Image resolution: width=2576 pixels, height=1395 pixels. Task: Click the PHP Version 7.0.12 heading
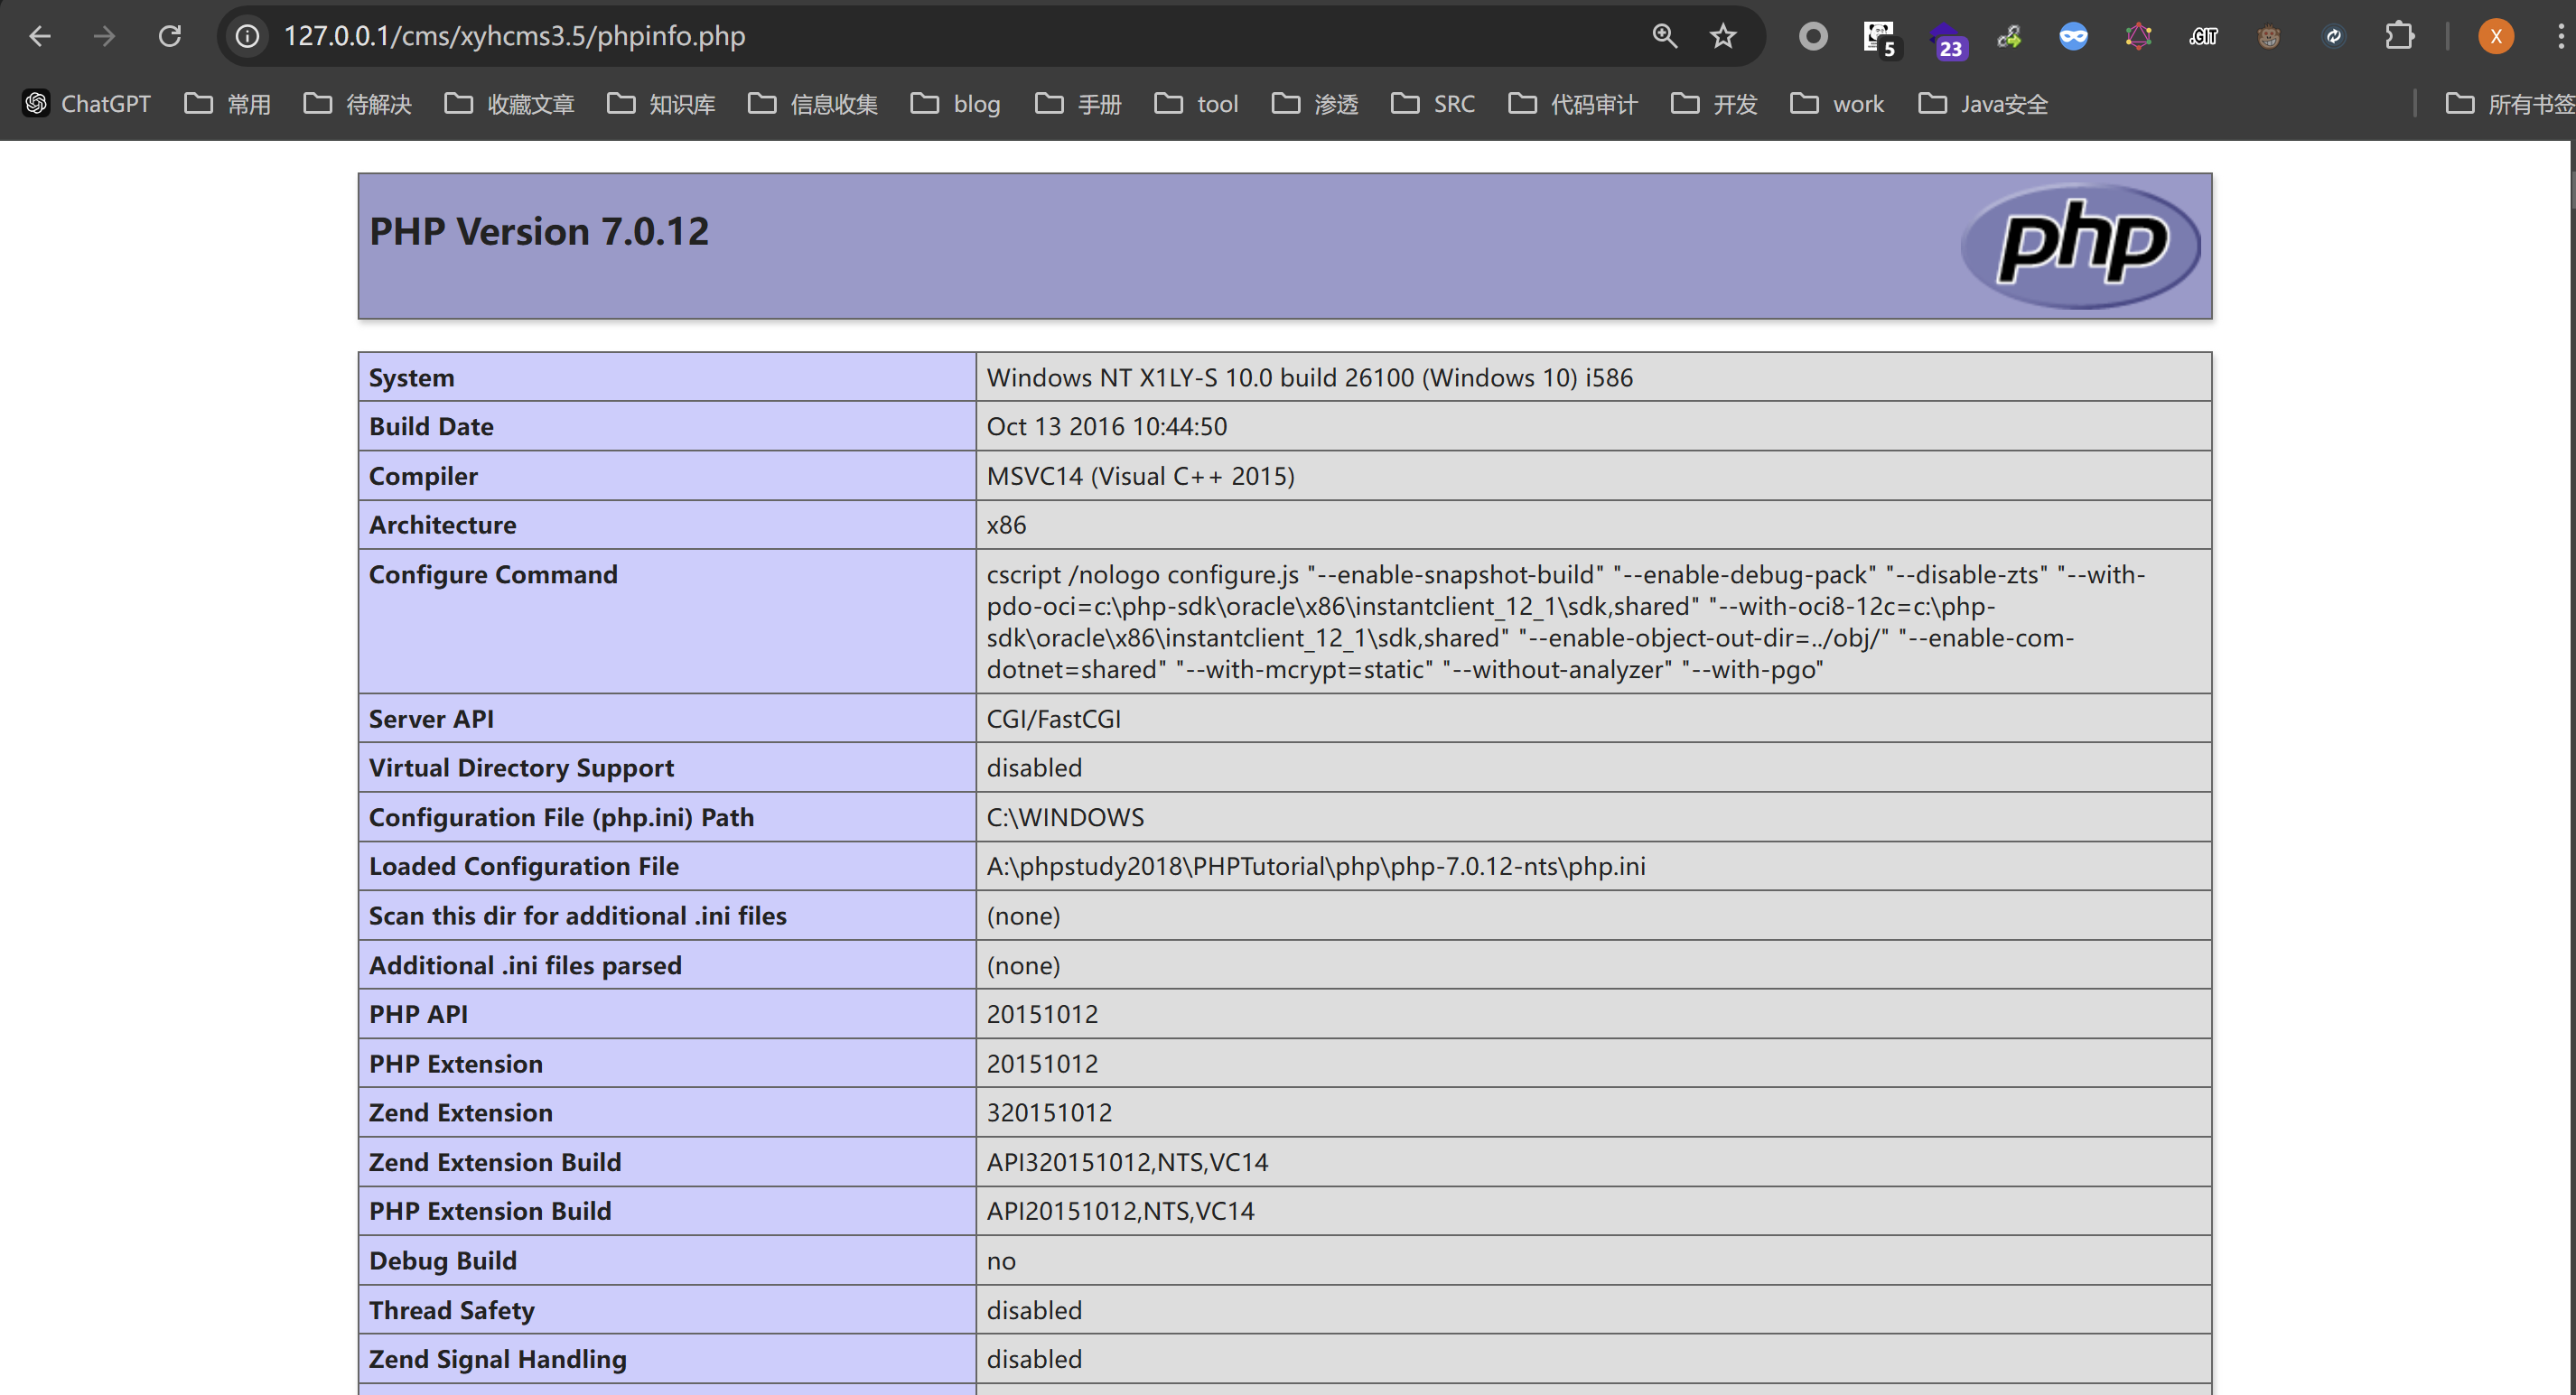[539, 232]
